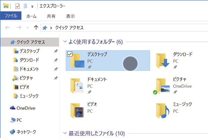Open the recent locations dropdown chevron

pyautogui.click(x=27, y=28)
